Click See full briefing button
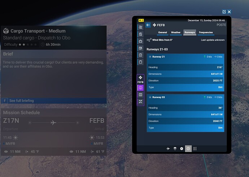 tap(54, 101)
